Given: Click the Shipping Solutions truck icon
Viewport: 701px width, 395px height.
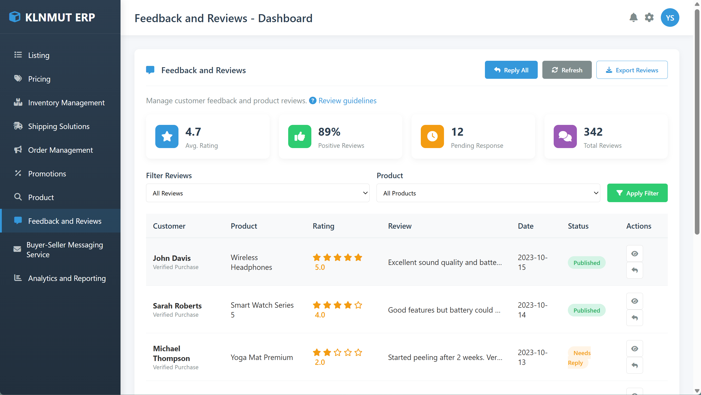Looking at the screenshot, I should (x=18, y=126).
